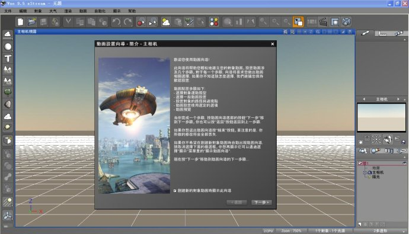Add a rock with the rock icon
The width and height of the screenshot is (409, 234).
[8, 104]
